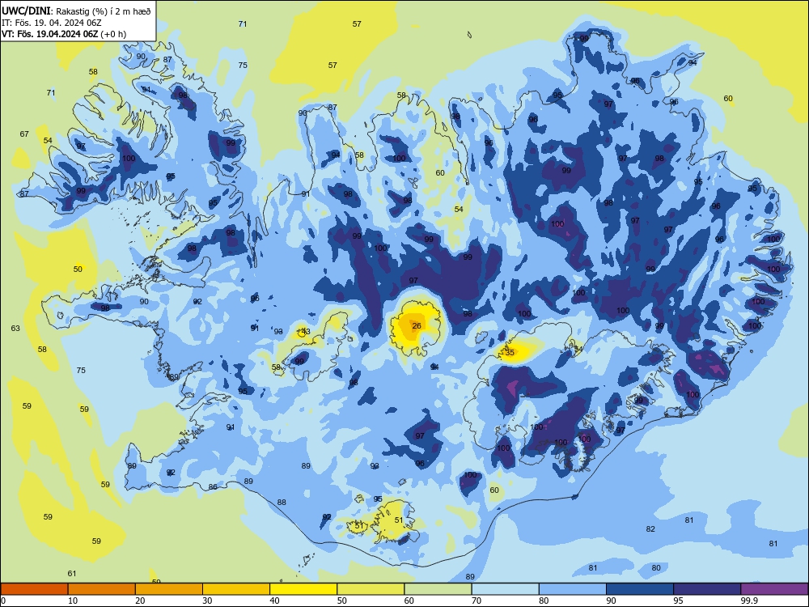Image resolution: width=809 pixels, height=607 pixels.
Task: Choose the 40–50 bright yellow legend swatch
Action: tap(303, 589)
